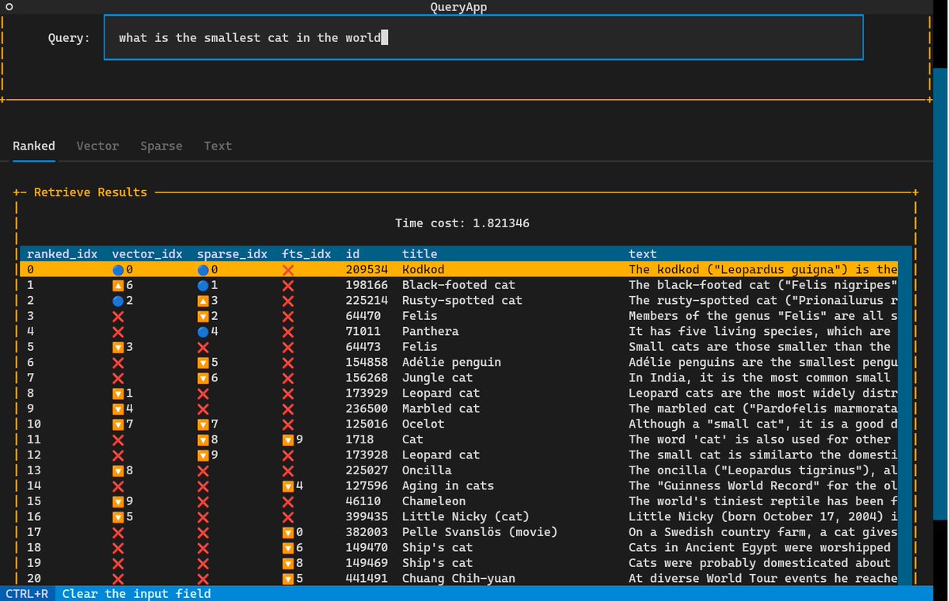Click the sparse_idx column header
Viewport: 950px width, 601px height.
[x=232, y=254]
